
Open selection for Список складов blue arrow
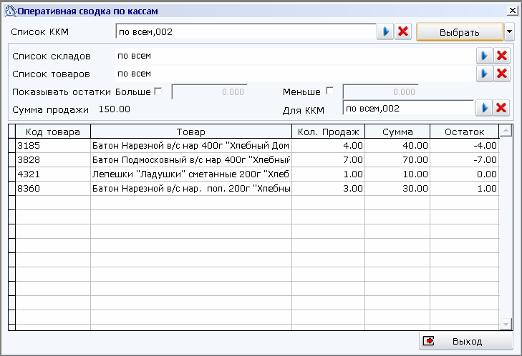coord(484,56)
